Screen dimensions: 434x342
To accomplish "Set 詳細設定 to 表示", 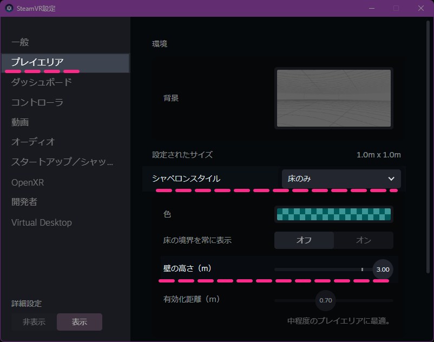I will [80, 322].
